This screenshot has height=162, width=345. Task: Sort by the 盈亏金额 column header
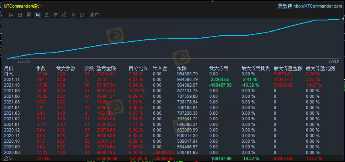106,69
